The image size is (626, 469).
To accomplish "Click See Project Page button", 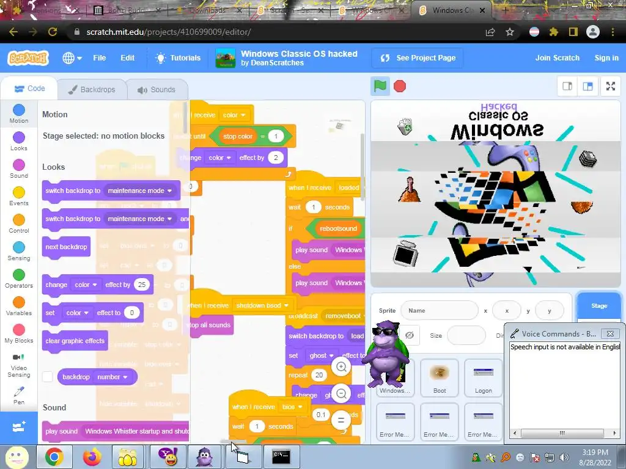I will tap(417, 58).
